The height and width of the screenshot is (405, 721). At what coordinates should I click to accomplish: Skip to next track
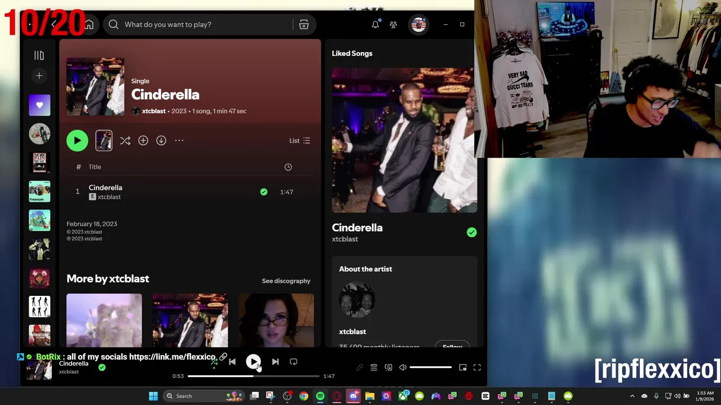(x=275, y=362)
